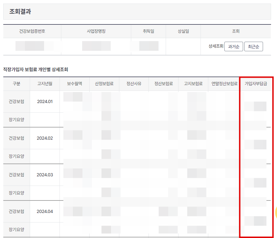Click the 최근순 sort button
The height and width of the screenshot is (238, 277).
(253, 46)
